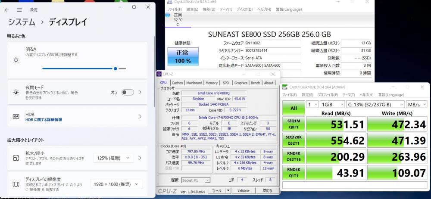Click the serial number field 30072785414

[272, 50]
